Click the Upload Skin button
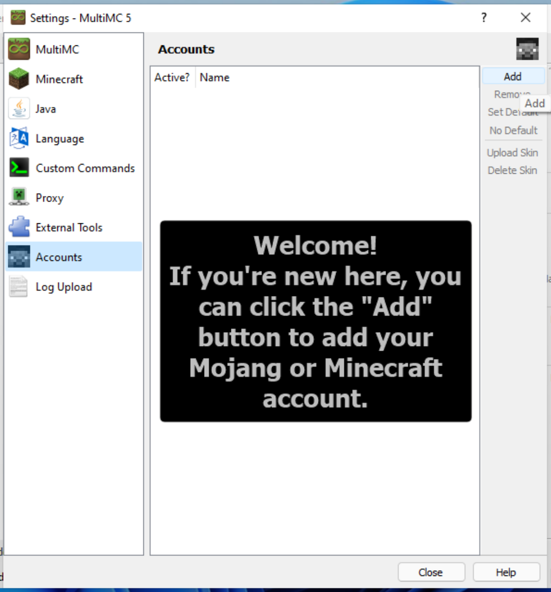551x592 pixels. pos(512,153)
